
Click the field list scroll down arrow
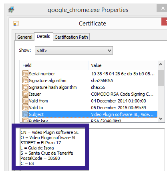tap(161, 118)
